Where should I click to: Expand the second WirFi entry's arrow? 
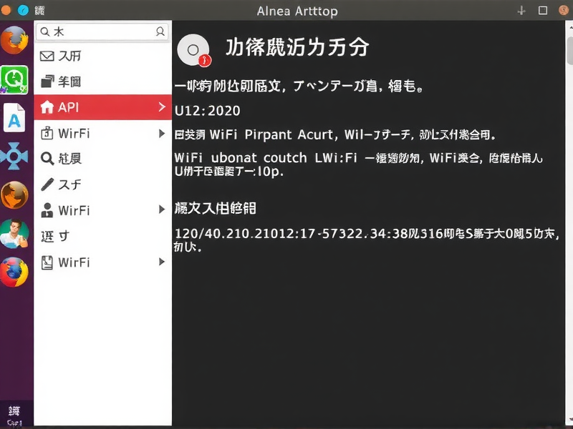161,210
